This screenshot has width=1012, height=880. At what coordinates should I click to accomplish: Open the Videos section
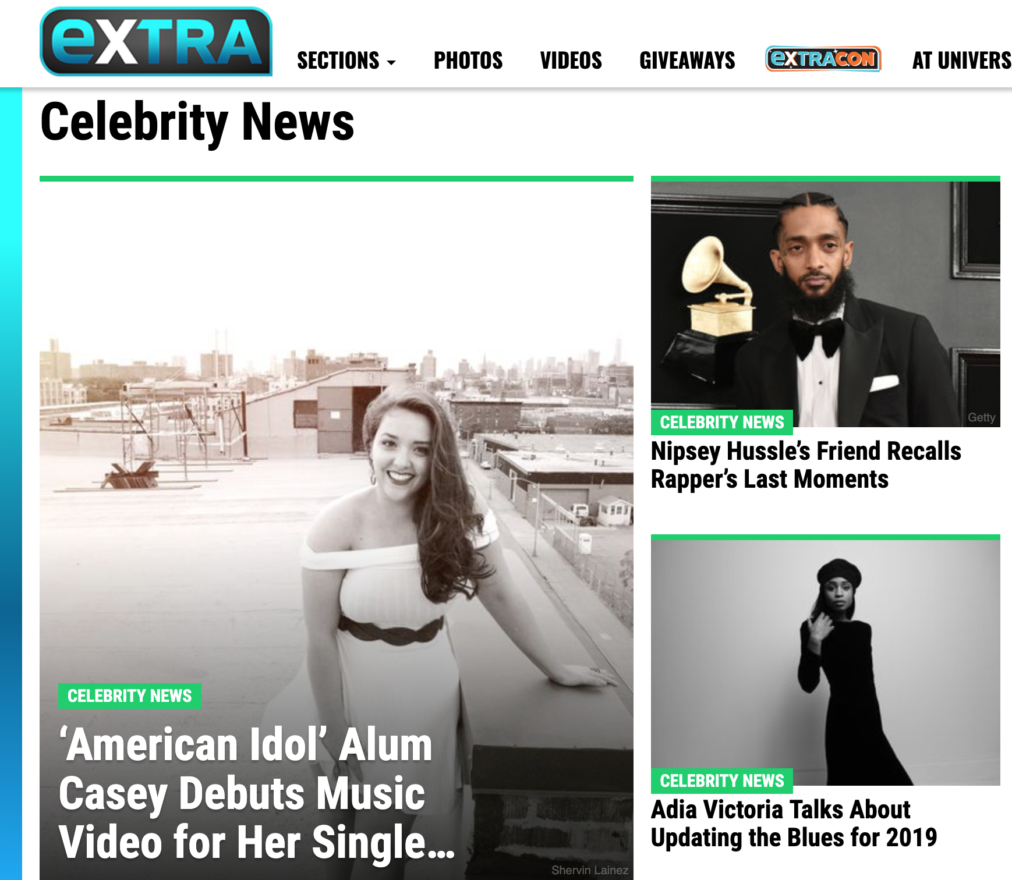[571, 61]
